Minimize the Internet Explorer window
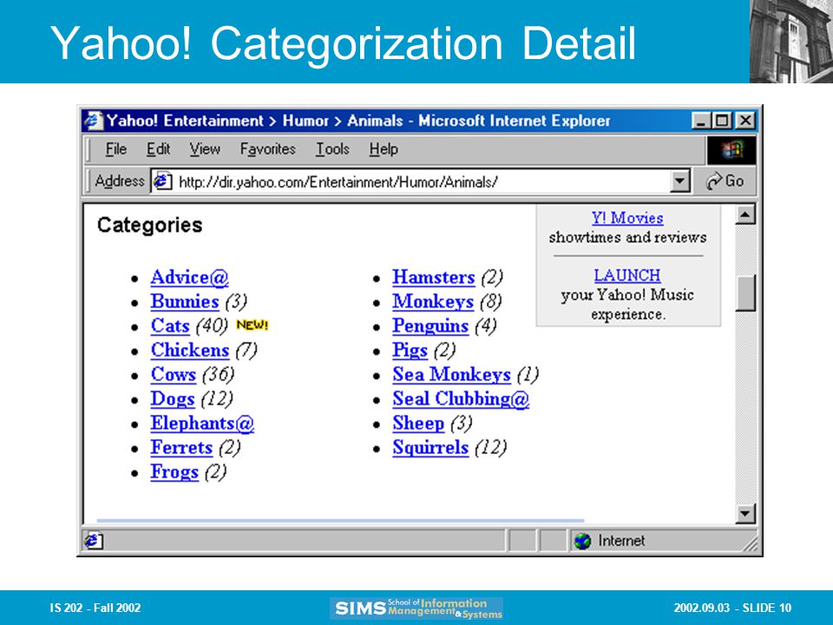This screenshot has height=625, width=833. (x=701, y=121)
